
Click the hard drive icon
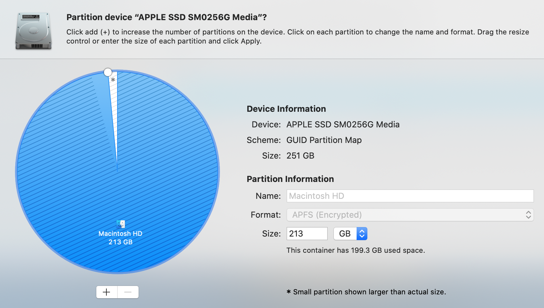pyautogui.click(x=34, y=31)
